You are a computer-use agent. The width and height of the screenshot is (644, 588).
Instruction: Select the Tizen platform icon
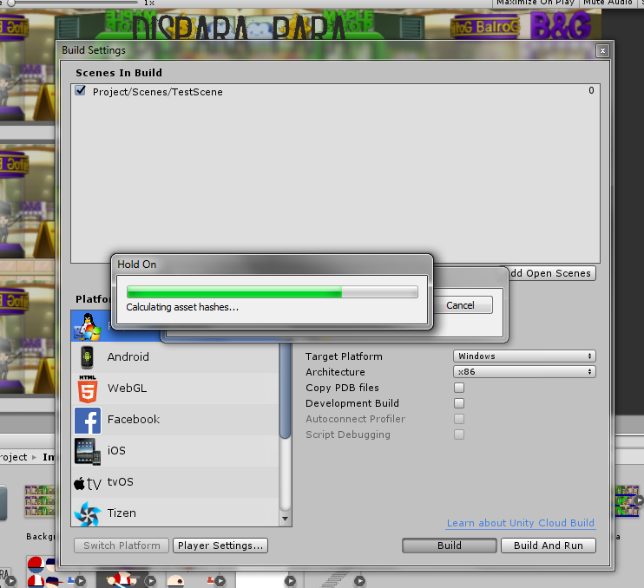click(88, 513)
